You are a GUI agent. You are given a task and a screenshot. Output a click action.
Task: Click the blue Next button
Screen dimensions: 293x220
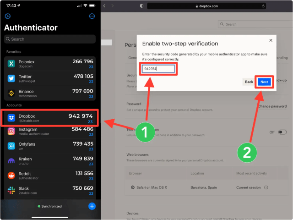264,82
